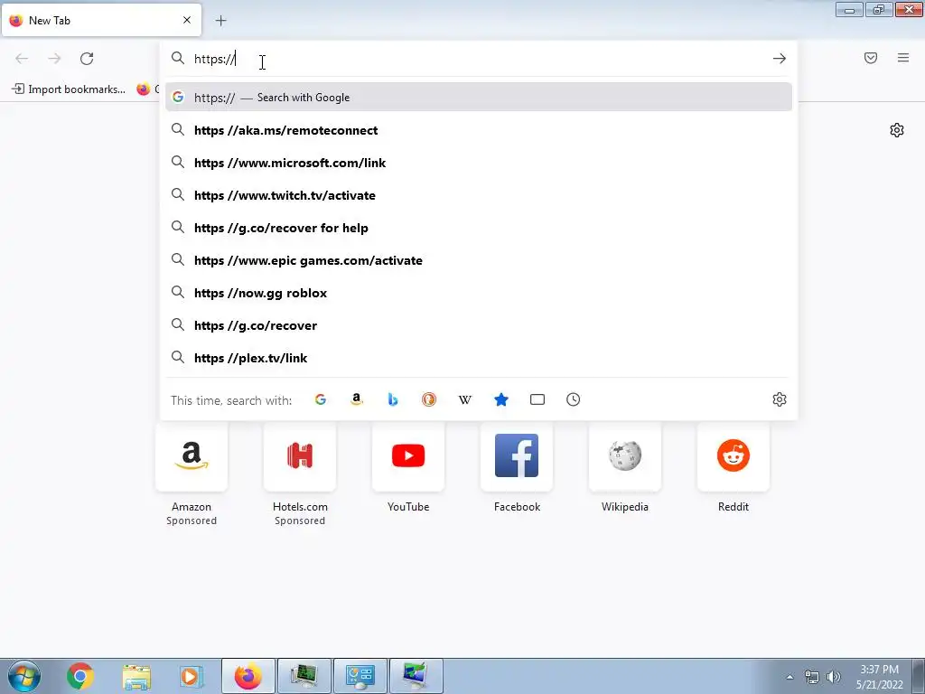Choose suggestion https //g.co/recover
Viewport: 925px width, 694px height.
click(x=479, y=325)
